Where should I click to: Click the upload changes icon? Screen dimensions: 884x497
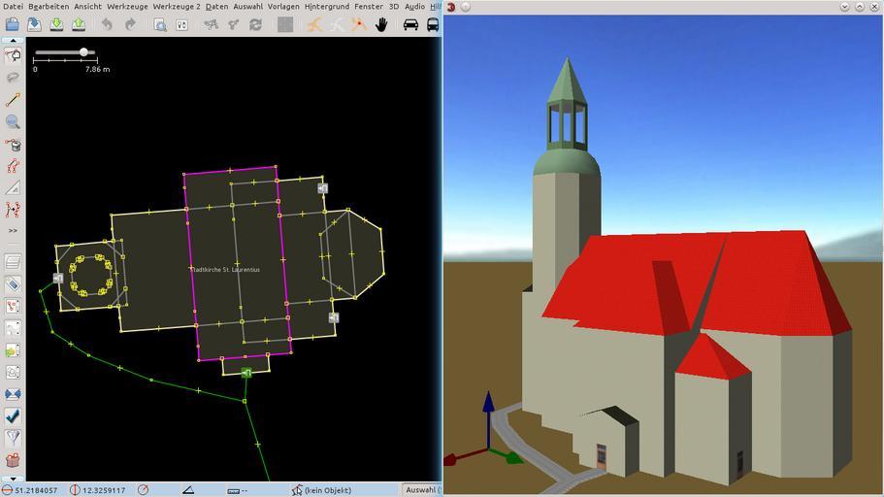coord(79,24)
